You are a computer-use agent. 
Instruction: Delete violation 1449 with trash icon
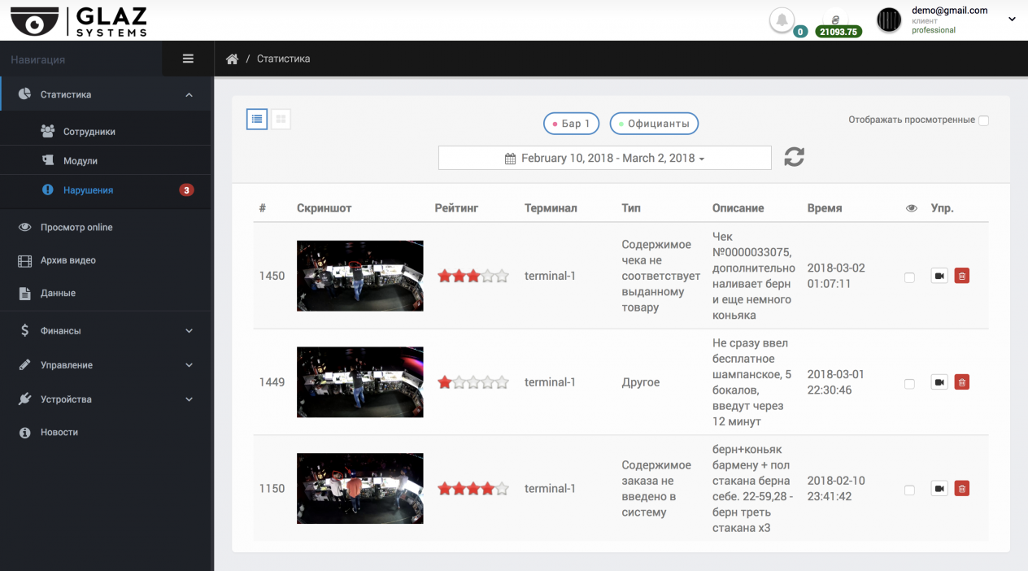click(962, 382)
